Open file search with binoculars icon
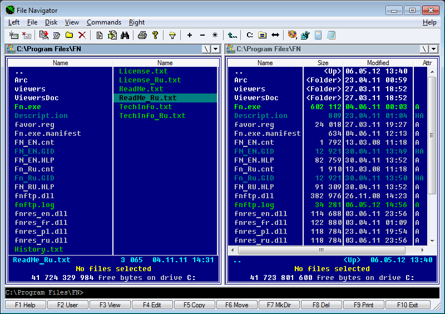The image size is (445, 314). (x=125, y=35)
